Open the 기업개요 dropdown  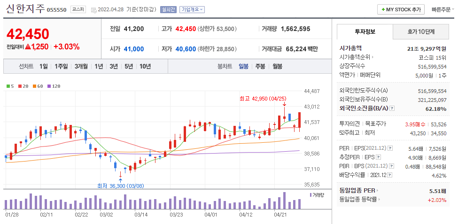coord(192,10)
